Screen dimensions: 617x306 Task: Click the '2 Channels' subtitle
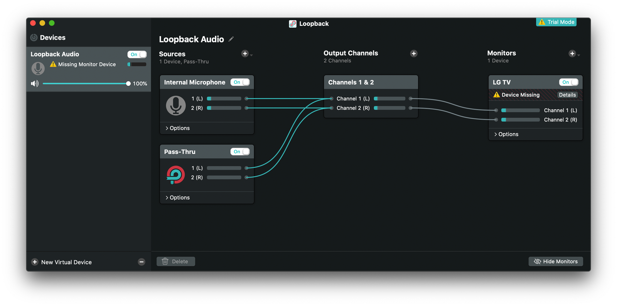337,61
